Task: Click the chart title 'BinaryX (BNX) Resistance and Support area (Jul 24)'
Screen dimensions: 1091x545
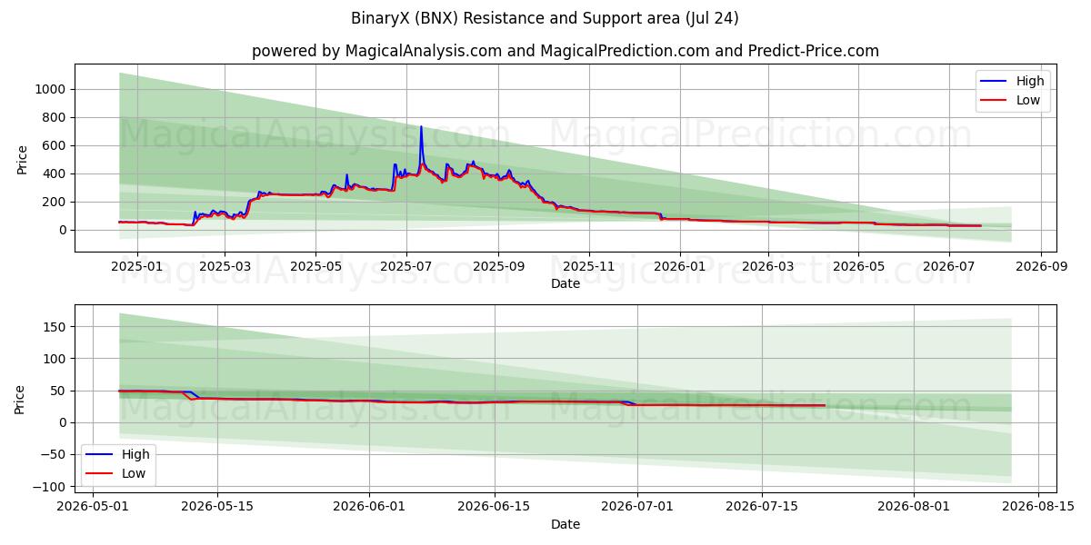Action: pos(545,18)
